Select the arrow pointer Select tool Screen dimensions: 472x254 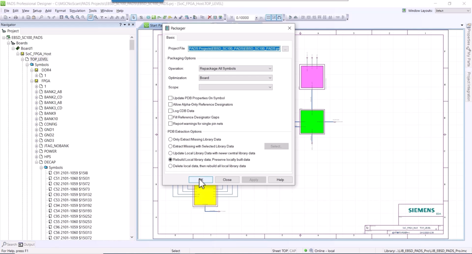(134, 17)
